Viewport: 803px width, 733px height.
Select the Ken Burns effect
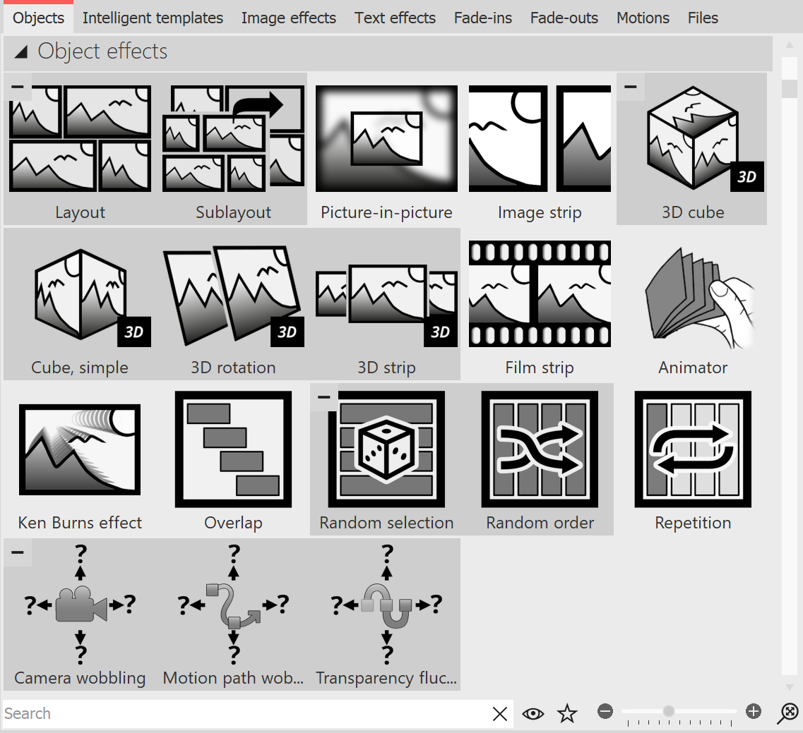click(x=80, y=449)
